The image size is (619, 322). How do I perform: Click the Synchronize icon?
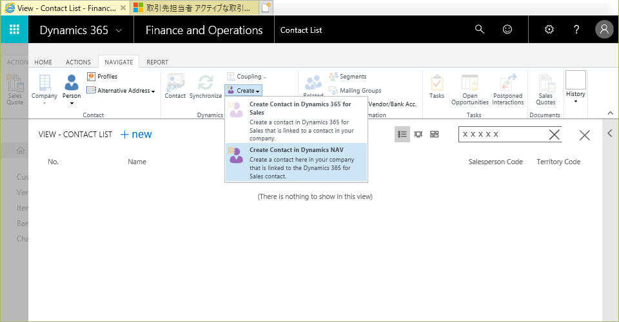pos(206,87)
